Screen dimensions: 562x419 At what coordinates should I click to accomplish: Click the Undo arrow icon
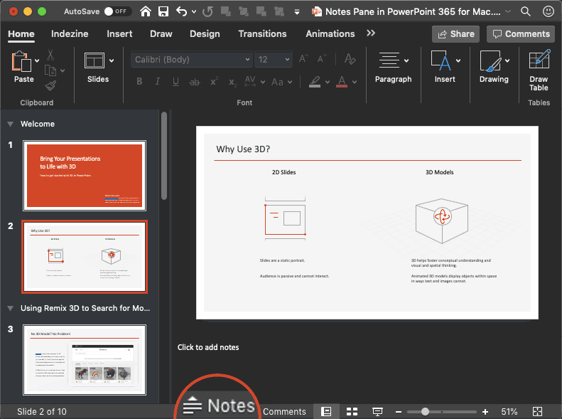[182, 11]
